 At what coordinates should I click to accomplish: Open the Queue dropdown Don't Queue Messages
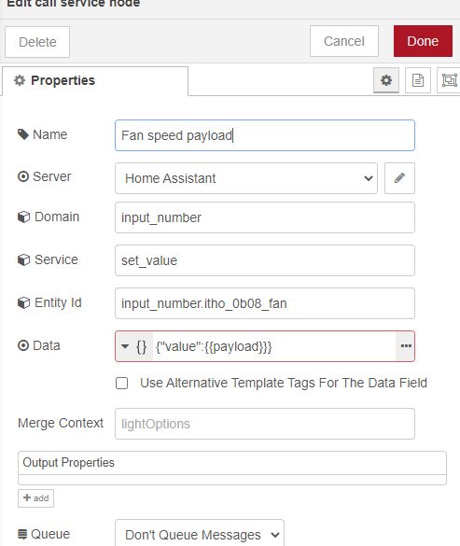(200, 534)
